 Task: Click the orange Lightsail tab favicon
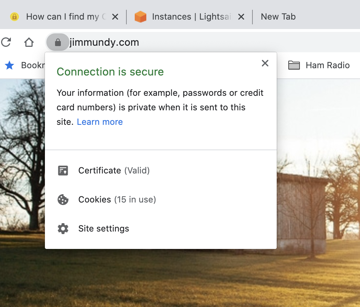click(140, 17)
